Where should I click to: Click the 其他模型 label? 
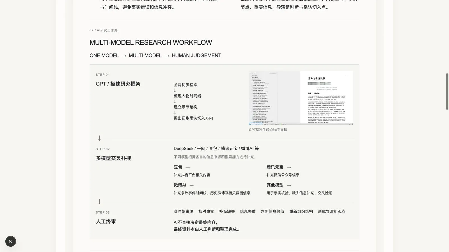[x=275, y=185]
